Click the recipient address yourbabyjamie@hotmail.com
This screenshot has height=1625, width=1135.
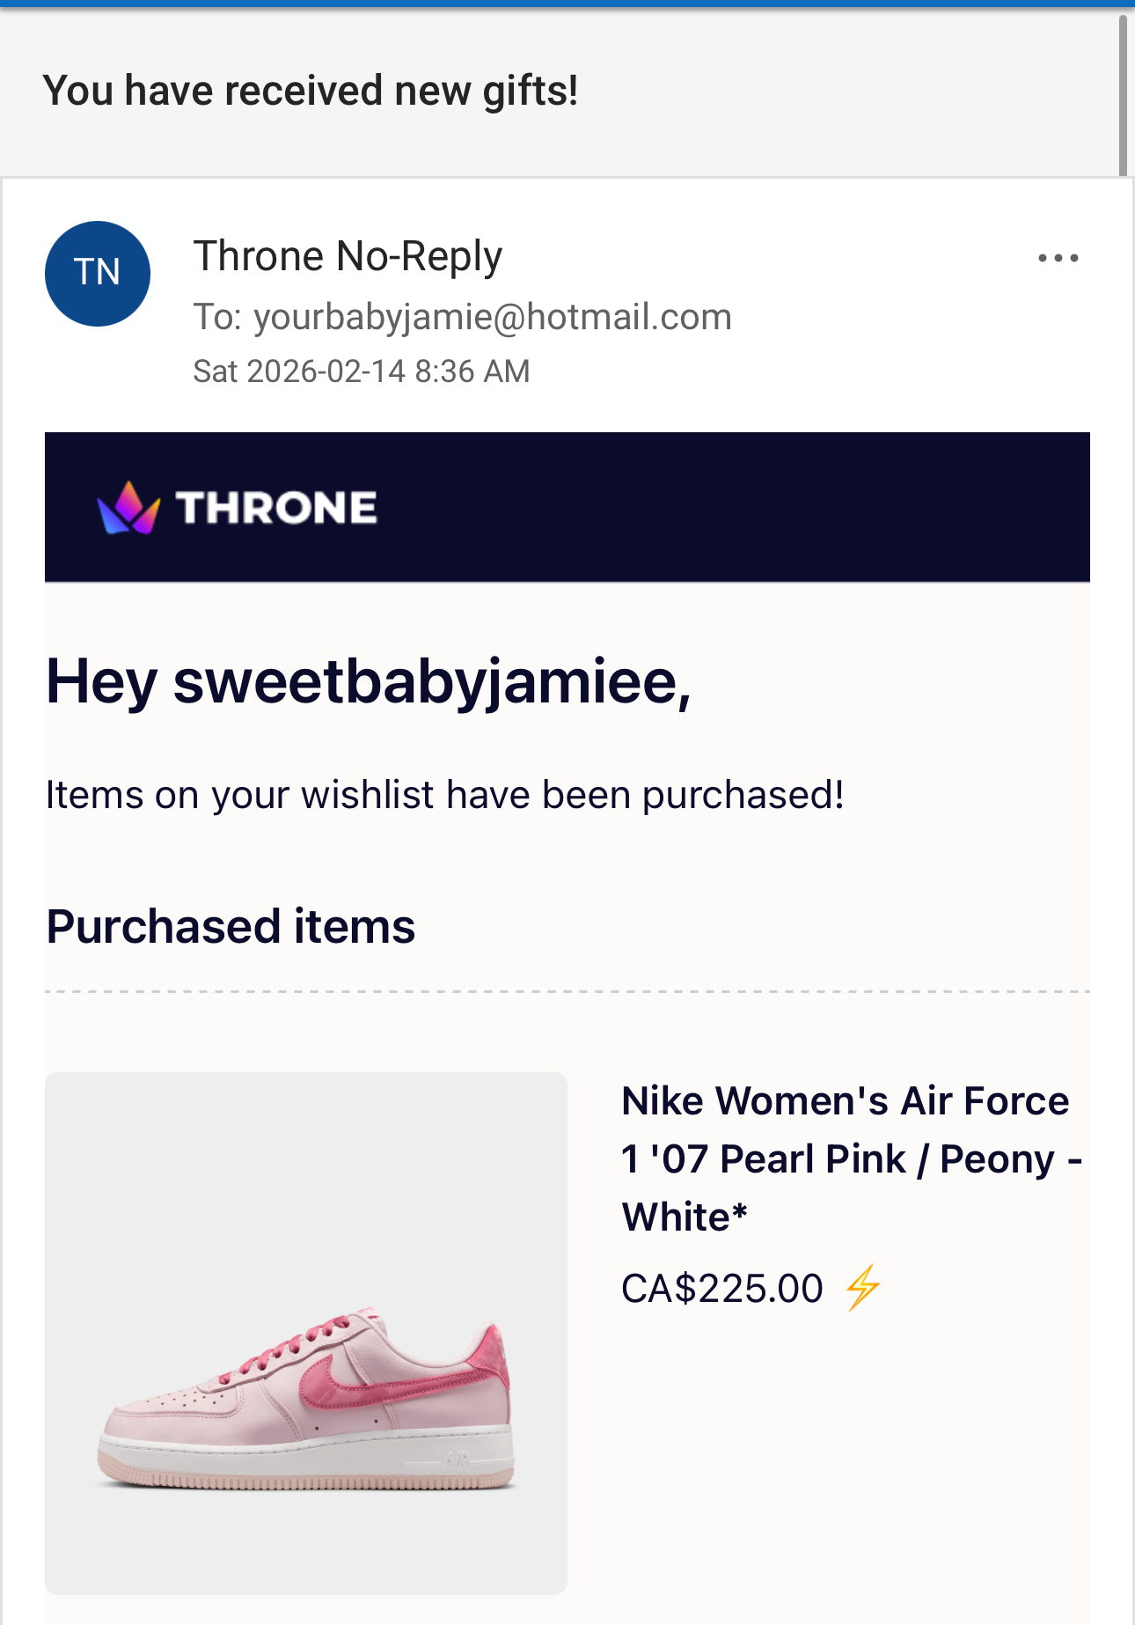tap(493, 317)
